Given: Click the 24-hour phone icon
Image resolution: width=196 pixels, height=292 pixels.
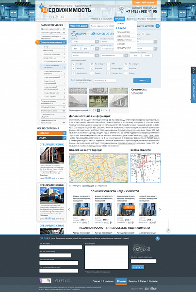Looking at the screenshot, I should coord(121,10).
